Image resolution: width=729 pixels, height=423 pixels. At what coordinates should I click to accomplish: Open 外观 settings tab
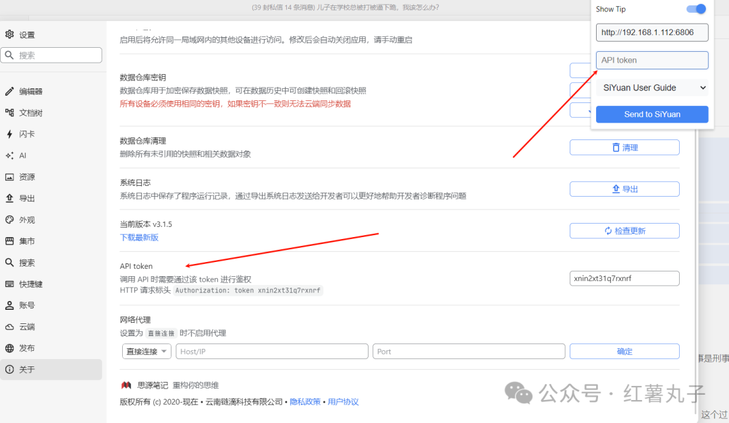(51, 220)
